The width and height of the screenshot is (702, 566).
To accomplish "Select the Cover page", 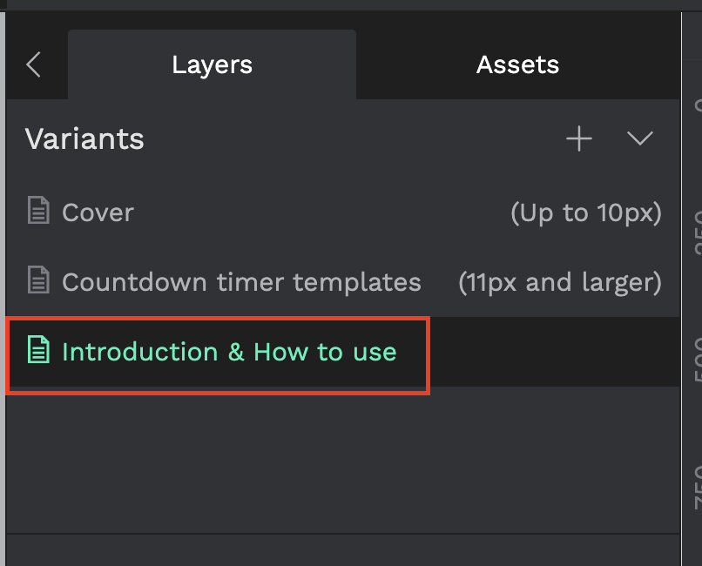I will tap(343, 212).
